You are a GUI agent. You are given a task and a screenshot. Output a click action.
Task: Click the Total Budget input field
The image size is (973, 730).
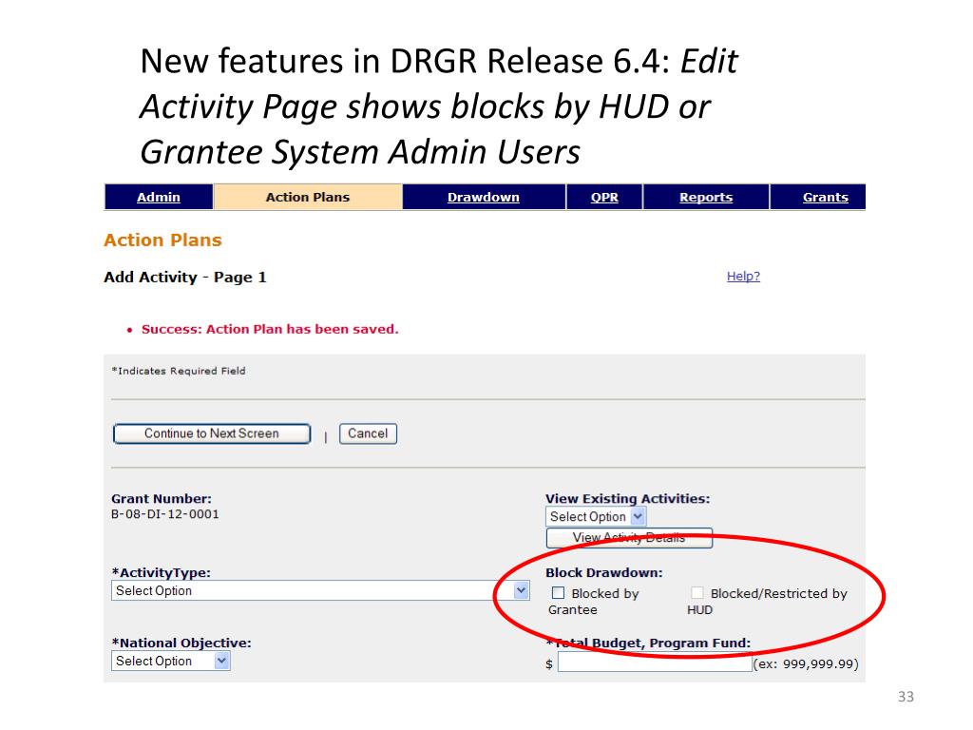point(655,663)
